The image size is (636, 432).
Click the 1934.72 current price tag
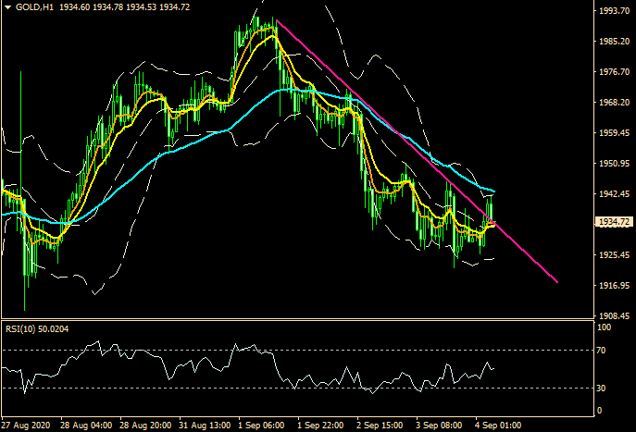[x=614, y=223]
